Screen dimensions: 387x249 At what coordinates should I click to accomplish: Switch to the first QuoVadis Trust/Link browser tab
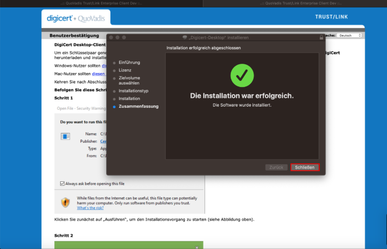pyautogui.click(x=101, y=3)
